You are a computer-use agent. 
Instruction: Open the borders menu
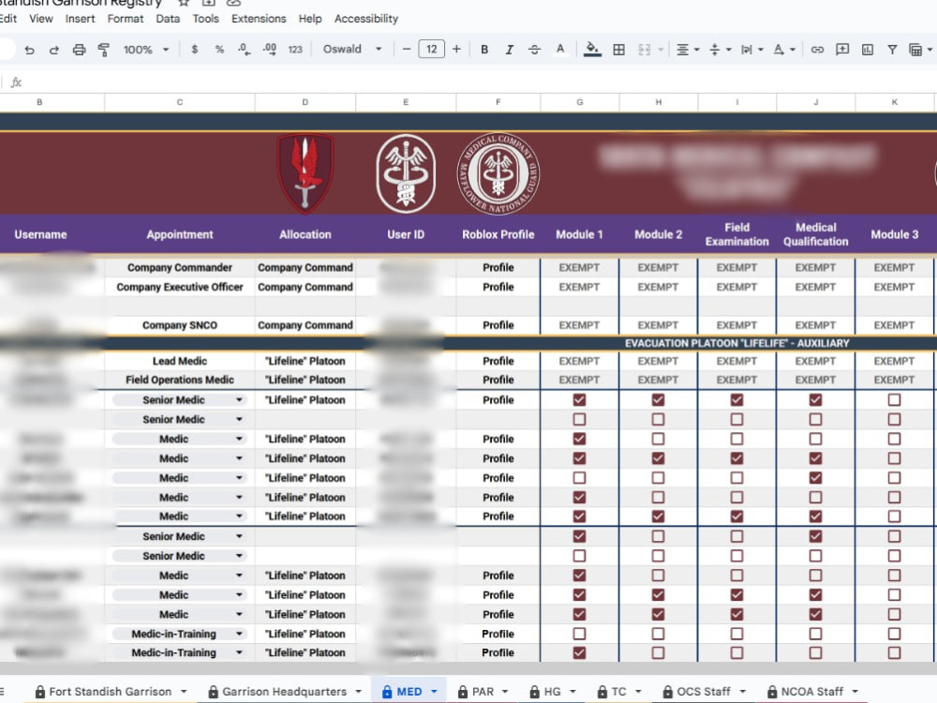click(619, 50)
